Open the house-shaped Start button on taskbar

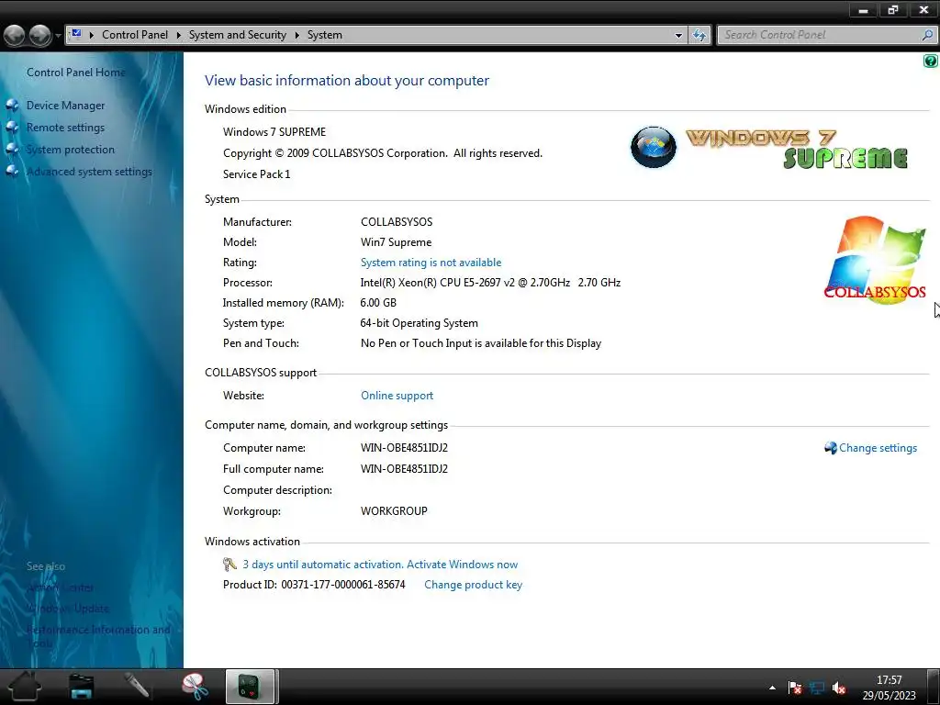25,687
